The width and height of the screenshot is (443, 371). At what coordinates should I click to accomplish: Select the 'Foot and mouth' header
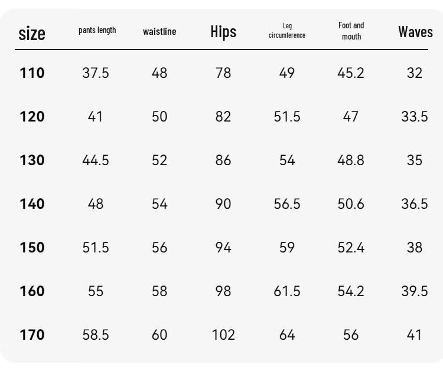pos(351,31)
